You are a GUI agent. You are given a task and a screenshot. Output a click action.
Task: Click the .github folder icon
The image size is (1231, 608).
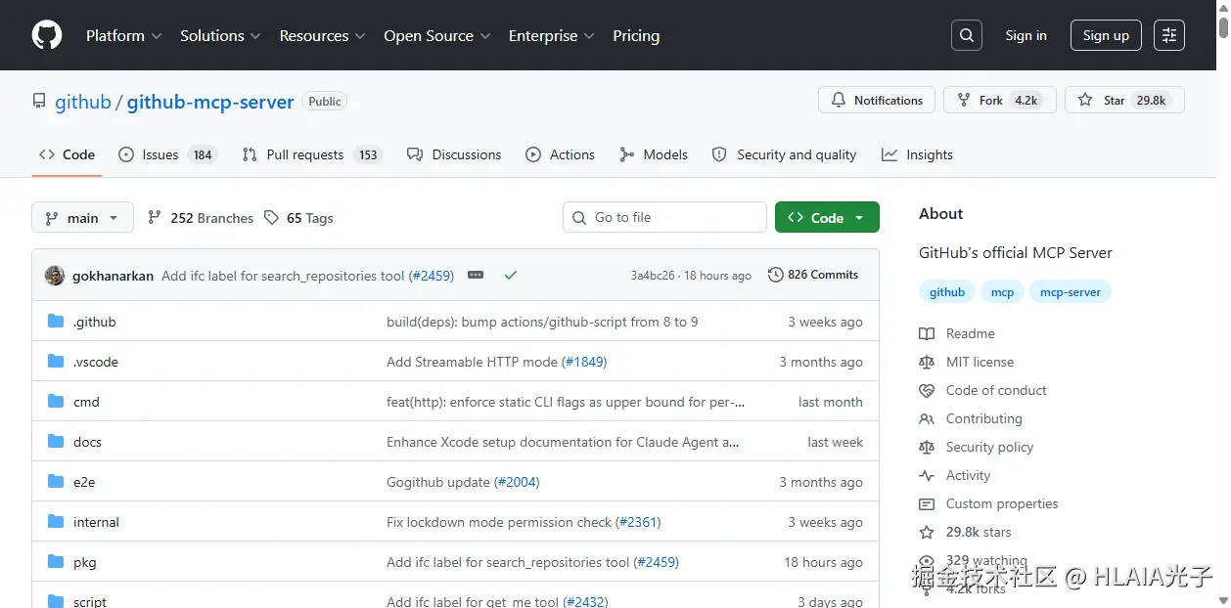56,322
